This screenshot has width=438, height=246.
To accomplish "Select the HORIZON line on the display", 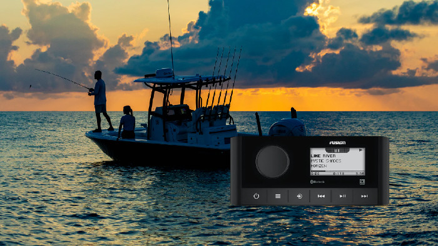I will point(318,165).
